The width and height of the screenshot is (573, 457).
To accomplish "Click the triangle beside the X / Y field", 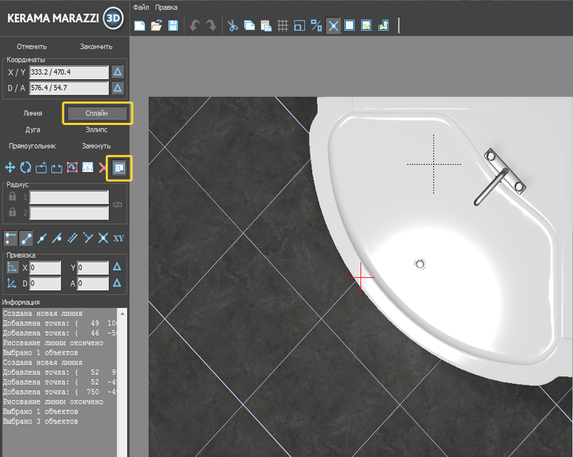I will pyautogui.click(x=117, y=72).
